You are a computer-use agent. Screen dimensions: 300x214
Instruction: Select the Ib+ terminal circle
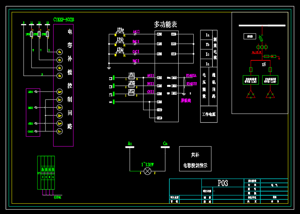(x=60, y=107)
